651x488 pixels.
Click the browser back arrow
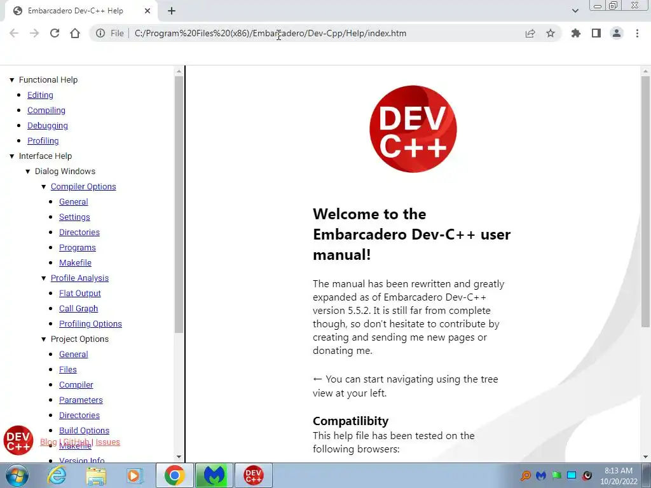pyautogui.click(x=14, y=33)
